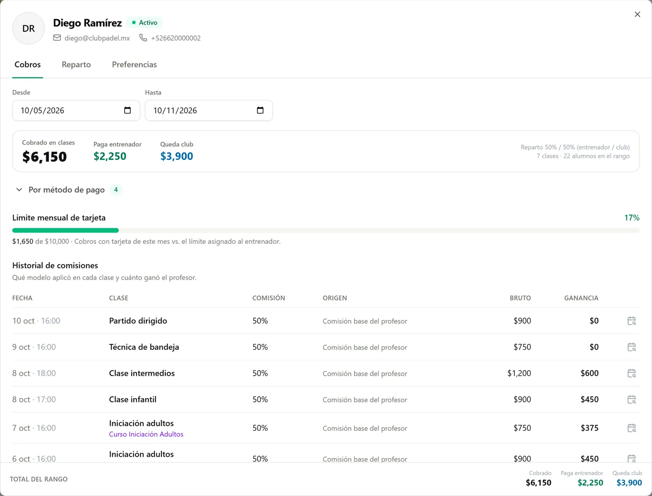This screenshot has height=496, width=652.
Task: Switch to the Reparto tab
Action: 76,64
